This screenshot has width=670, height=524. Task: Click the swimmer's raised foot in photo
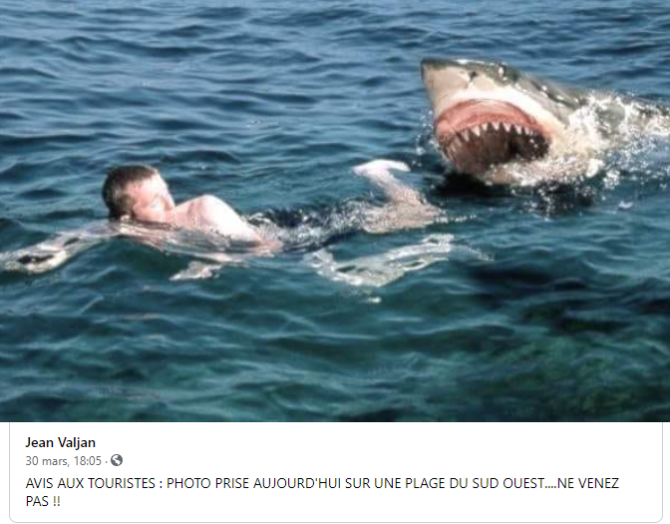(x=380, y=169)
